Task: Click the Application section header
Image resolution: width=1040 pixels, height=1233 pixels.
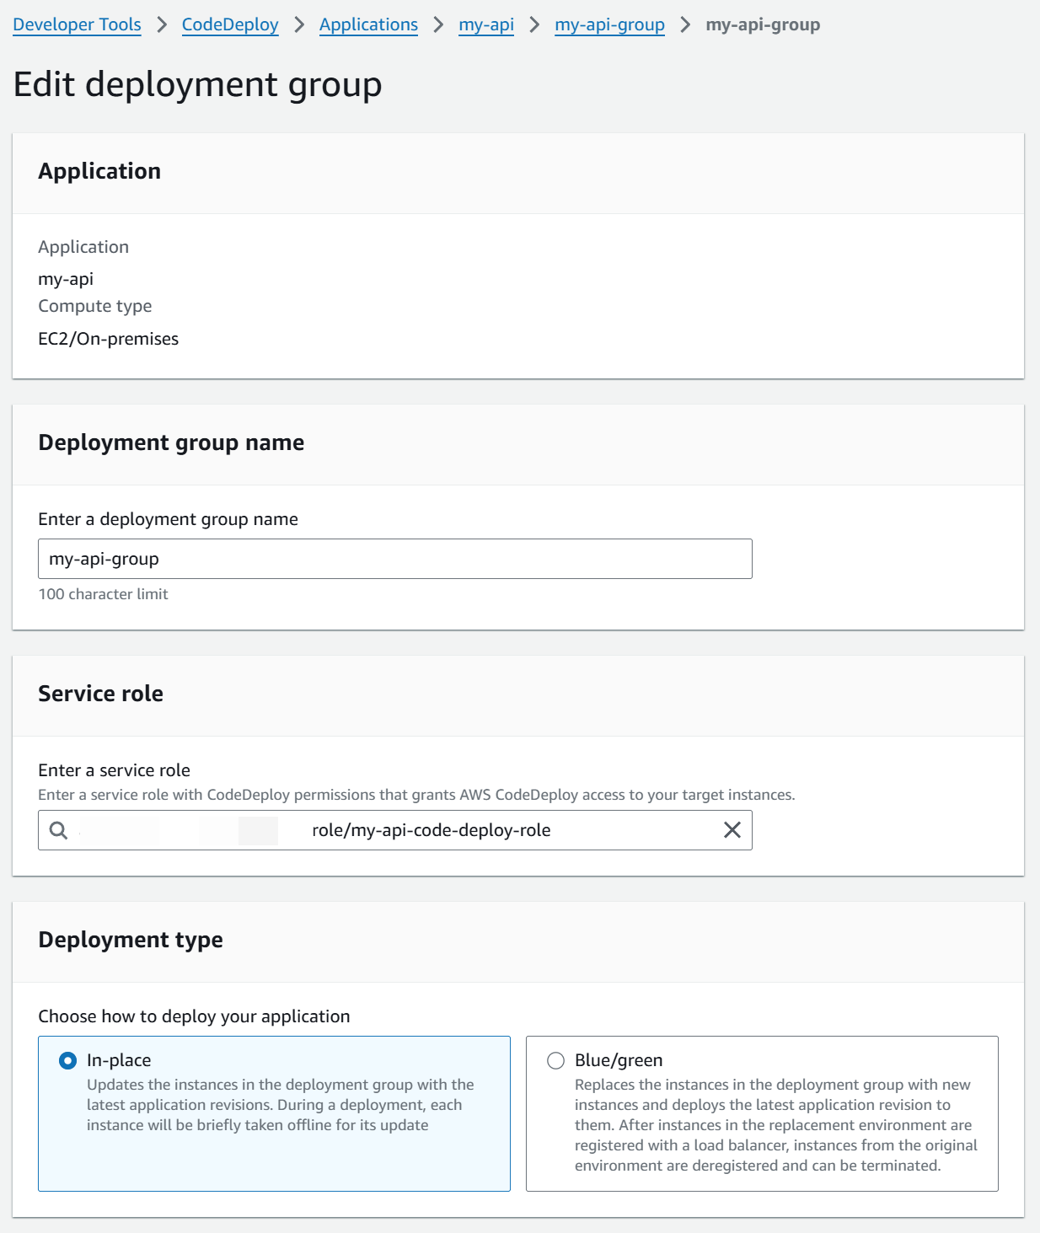Action: pyautogui.click(x=99, y=171)
